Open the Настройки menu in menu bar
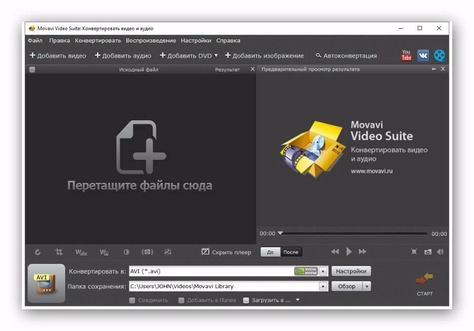This screenshot has height=331, width=474. [196, 40]
